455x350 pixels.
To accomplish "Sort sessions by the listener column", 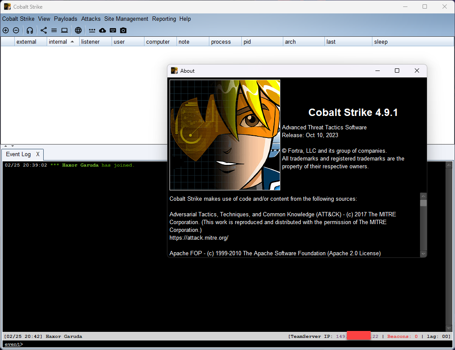I will (x=96, y=42).
